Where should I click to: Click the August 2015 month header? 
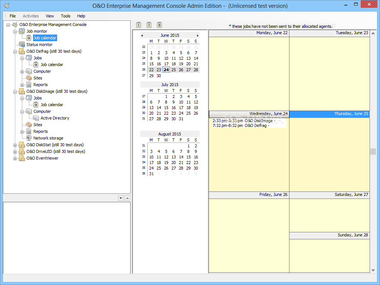(x=170, y=134)
